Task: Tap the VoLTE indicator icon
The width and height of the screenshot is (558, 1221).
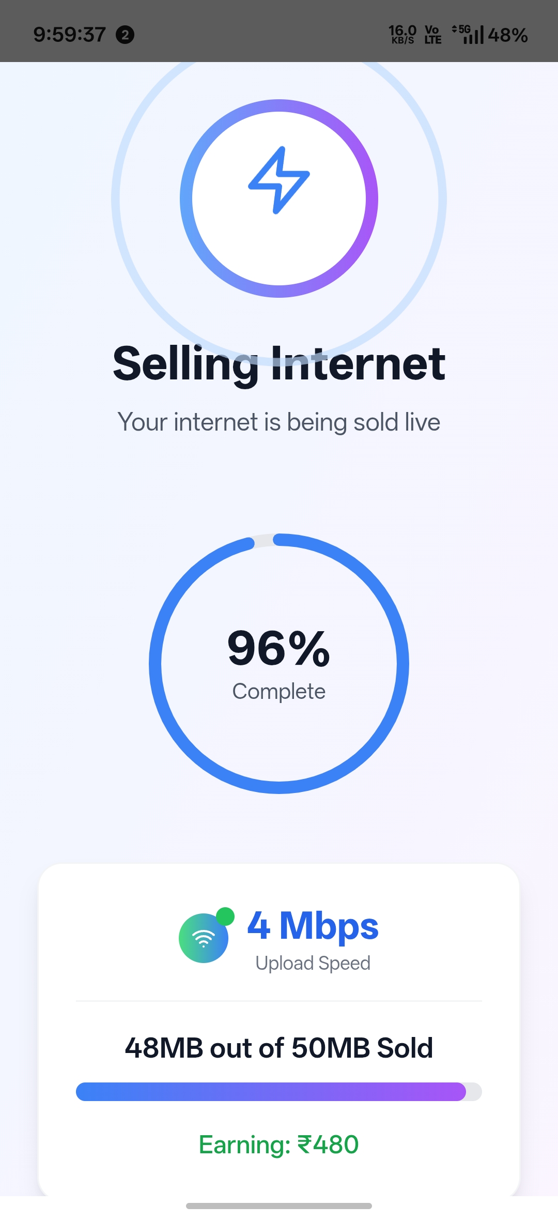Action: point(433,35)
